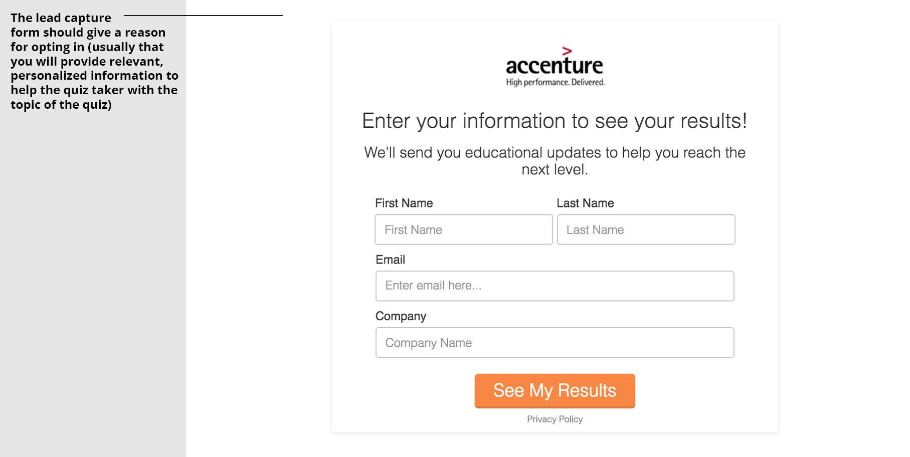Image resolution: width=910 pixels, height=457 pixels.
Task: Click the 'We'll send you educational updates' text
Action: pos(555,152)
